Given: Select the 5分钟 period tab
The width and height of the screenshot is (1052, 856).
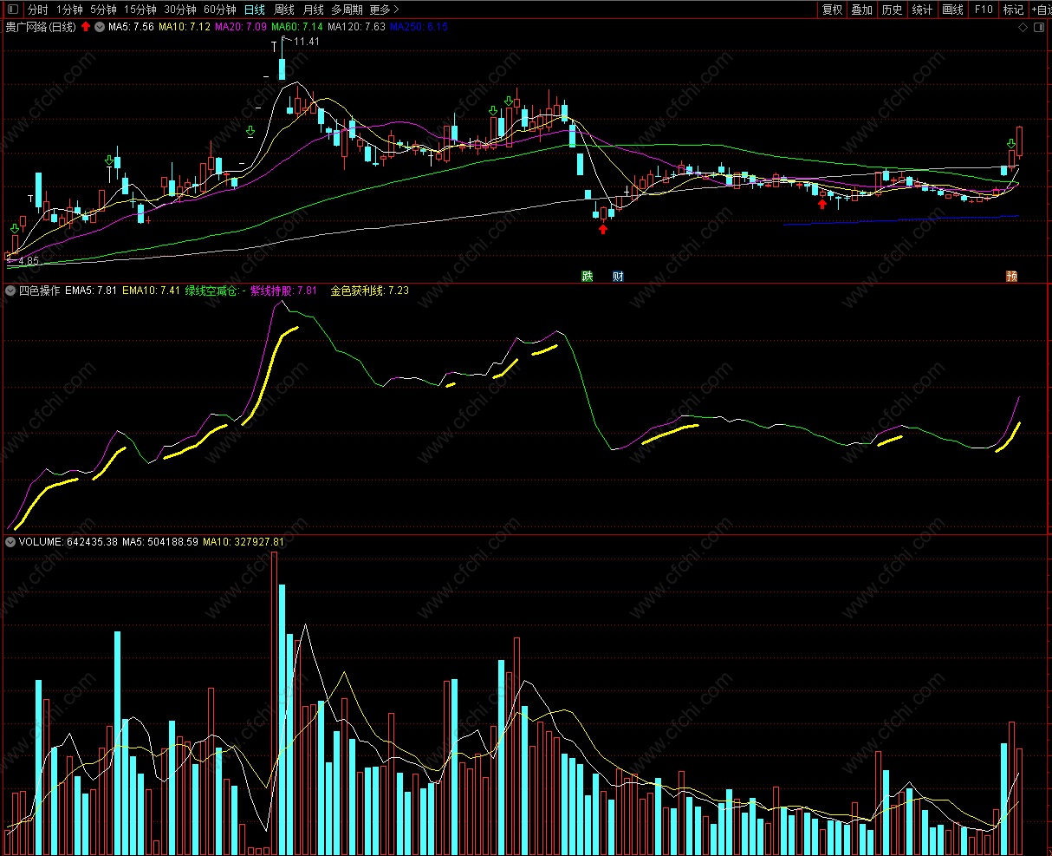Looking at the screenshot, I should 103,10.
